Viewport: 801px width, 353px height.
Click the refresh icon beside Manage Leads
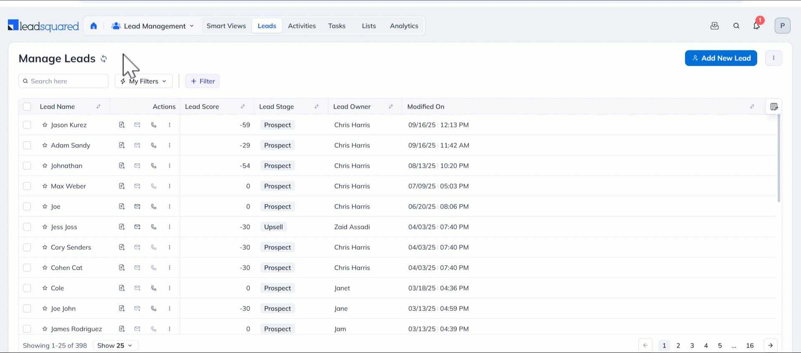(x=104, y=59)
